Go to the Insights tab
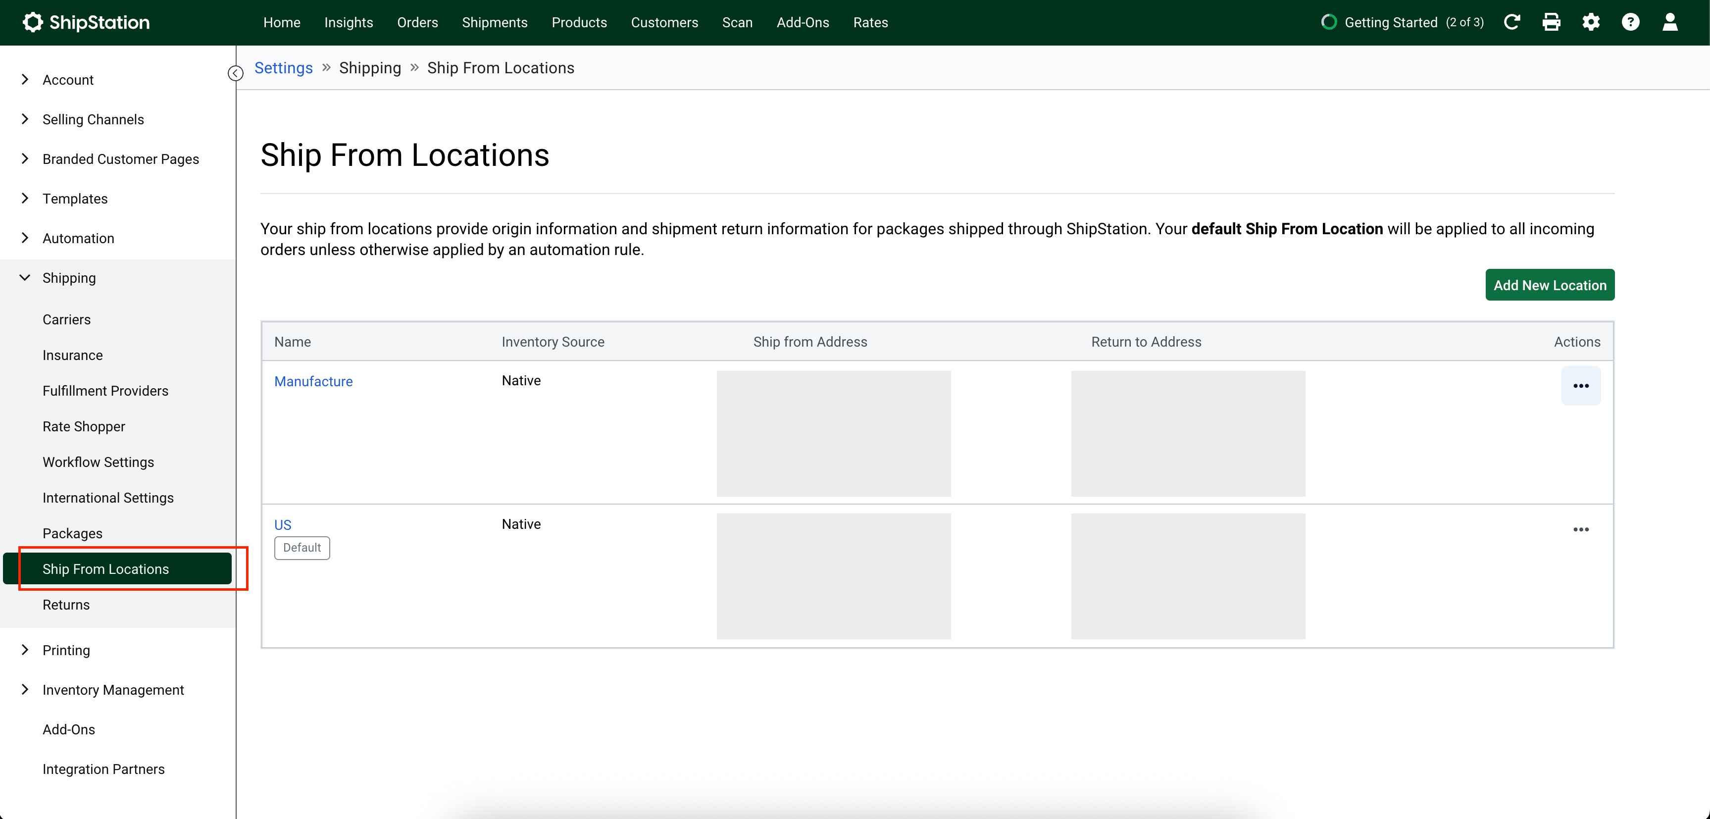This screenshot has width=1710, height=819. [349, 22]
